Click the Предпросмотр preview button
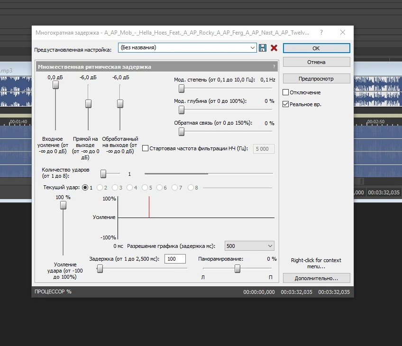 316,79
